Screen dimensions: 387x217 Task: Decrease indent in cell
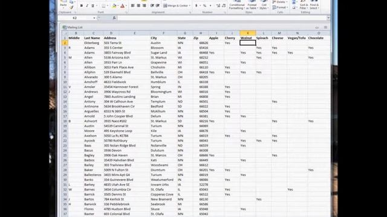pos(152,5)
